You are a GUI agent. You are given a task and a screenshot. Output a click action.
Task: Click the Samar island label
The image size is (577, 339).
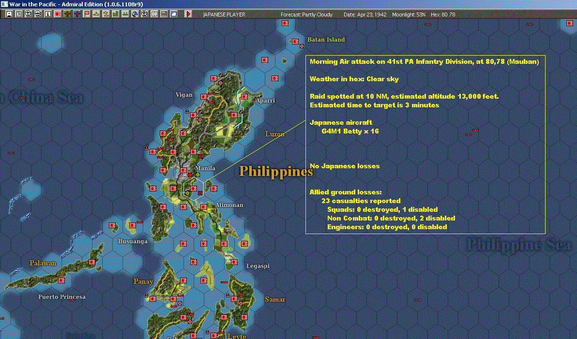(275, 299)
